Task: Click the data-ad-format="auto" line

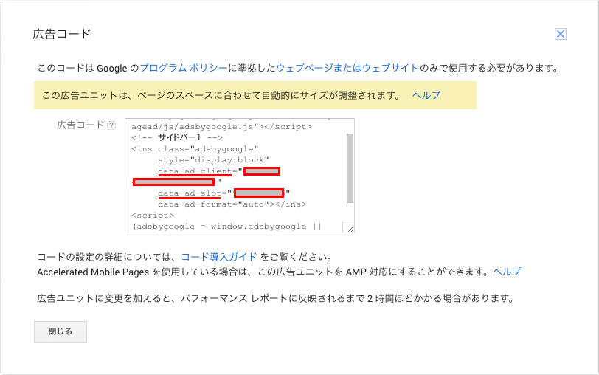Action: tap(232, 204)
